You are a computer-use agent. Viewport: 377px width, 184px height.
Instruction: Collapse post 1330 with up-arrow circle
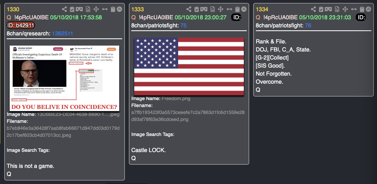pyautogui.click(x=119, y=9)
